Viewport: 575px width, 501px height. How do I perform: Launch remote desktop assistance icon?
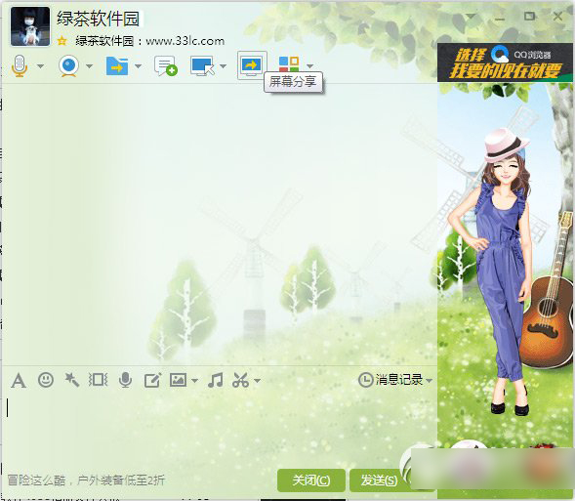(x=202, y=66)
